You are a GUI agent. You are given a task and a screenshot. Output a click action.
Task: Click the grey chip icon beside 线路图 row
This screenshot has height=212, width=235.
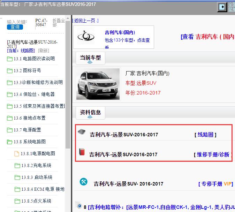(x=82, y=132)
